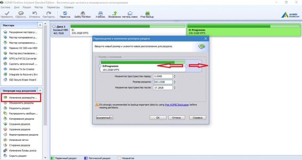Choose Распределить свободное пространство operation
Image resolution: width=302 pixels, height=160 pixels.
click(x=20, y=113)
